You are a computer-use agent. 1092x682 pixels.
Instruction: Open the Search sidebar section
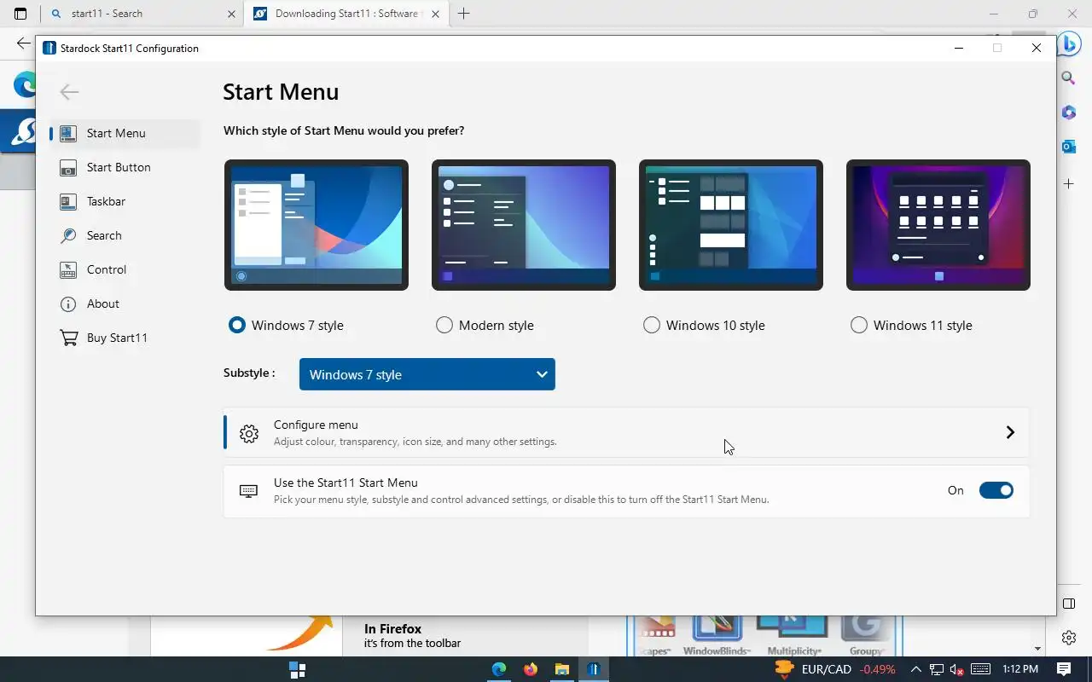(125, 235)
